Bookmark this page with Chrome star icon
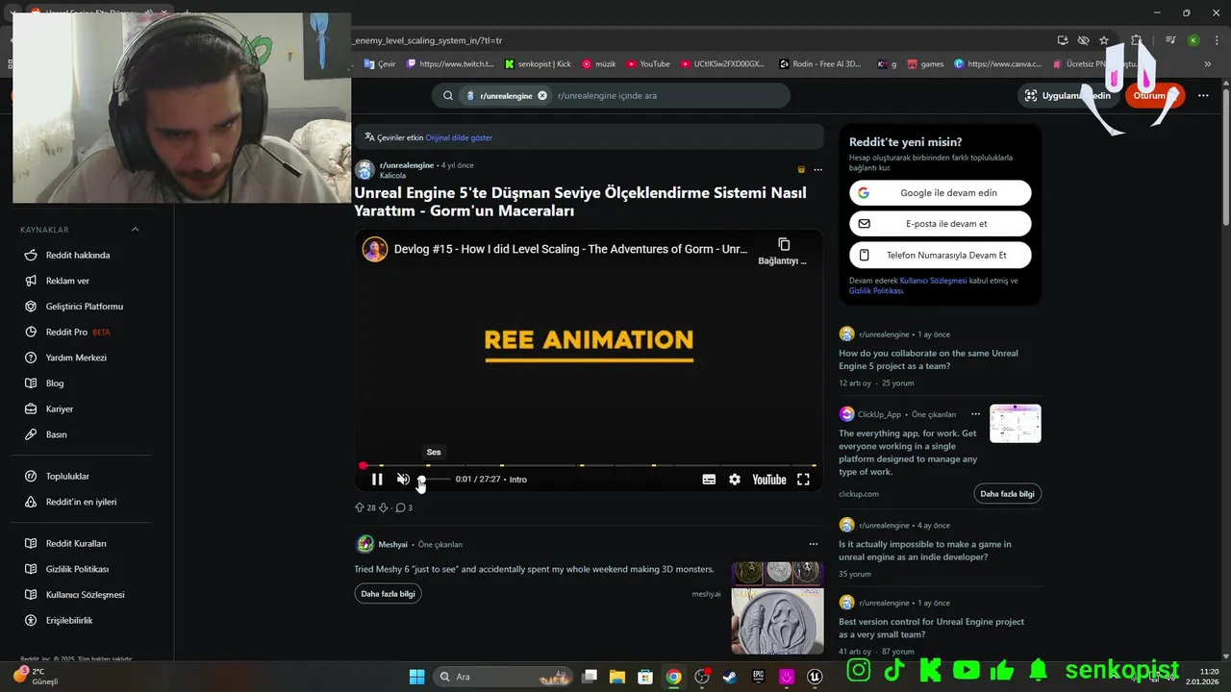The image size is (1231, 692). tap(1104, 40)
